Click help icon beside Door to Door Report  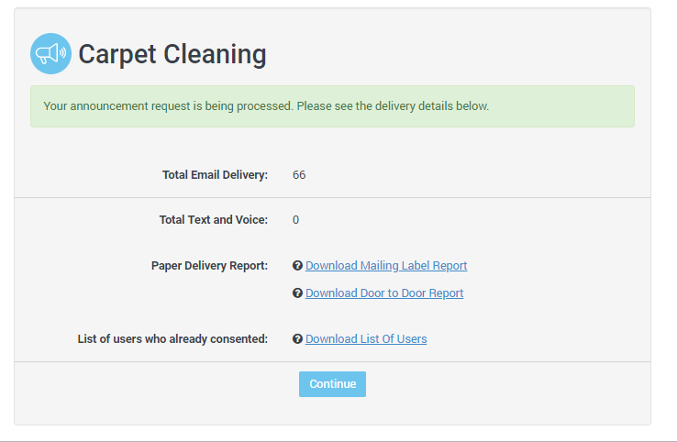point(297,293)
